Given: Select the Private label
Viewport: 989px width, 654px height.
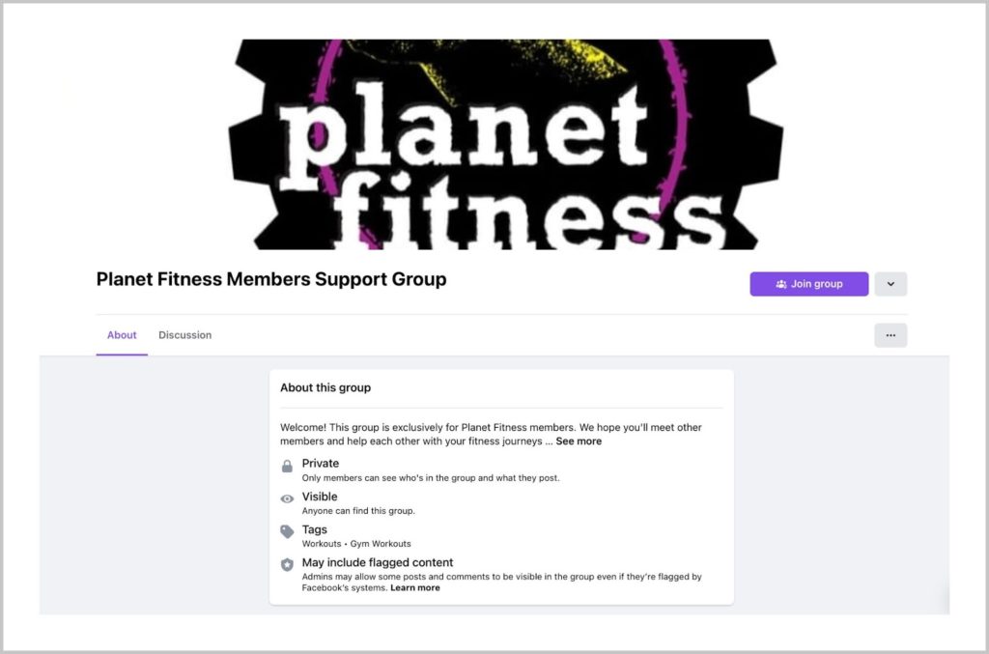Looking at the screenshot, I should pyautogui.click(x=321, y=464).
